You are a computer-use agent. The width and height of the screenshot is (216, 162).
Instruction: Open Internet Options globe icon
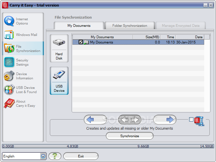click(9, 21)
